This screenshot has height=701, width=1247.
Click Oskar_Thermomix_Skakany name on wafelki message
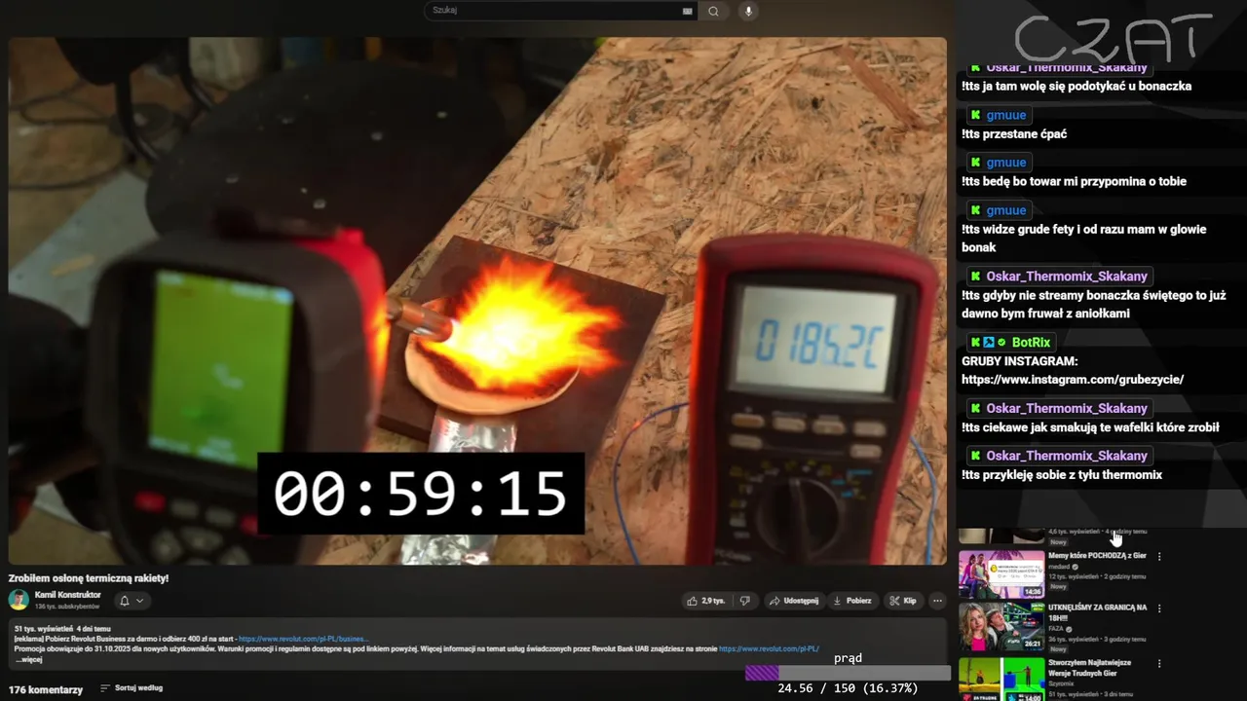(1067, 408)
